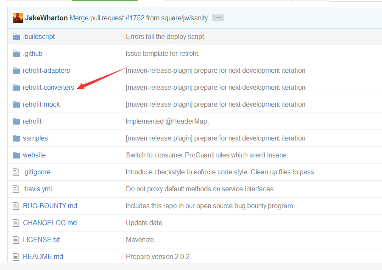Open retrofit-converters maven-release-plugin commit message

pos(215,87)
